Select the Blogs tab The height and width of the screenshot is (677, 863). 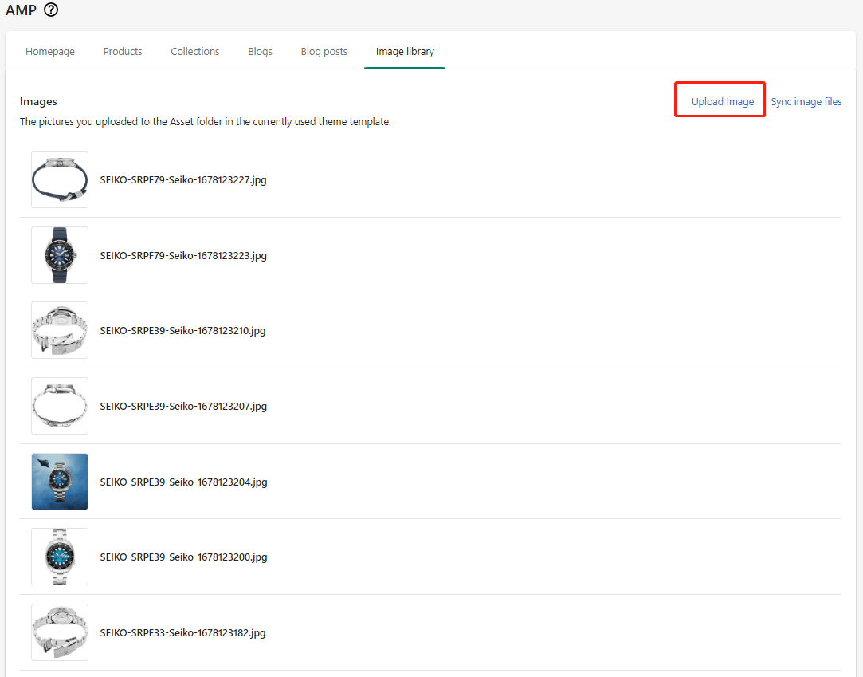260,51
